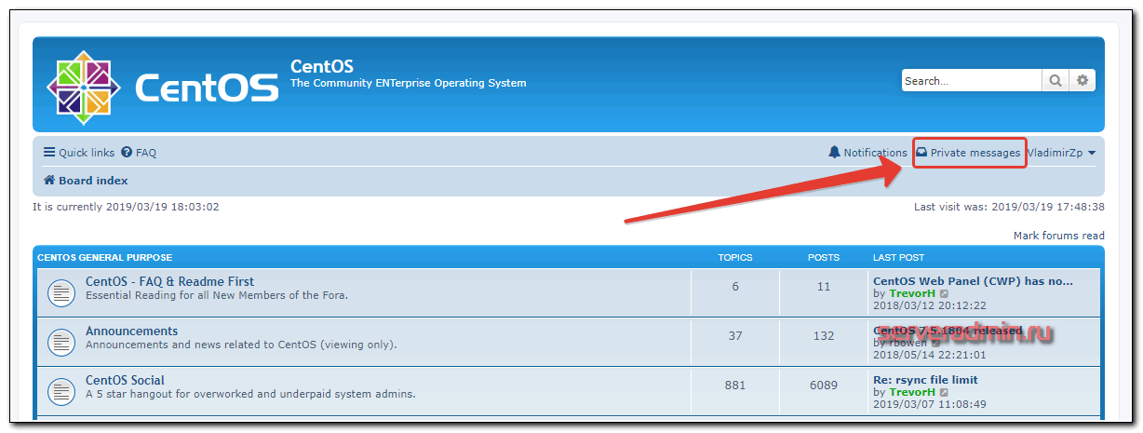The height and width of the screenshot is (433, 1143).
Task: Click the search magnifier button
Action: (1056, 81)
